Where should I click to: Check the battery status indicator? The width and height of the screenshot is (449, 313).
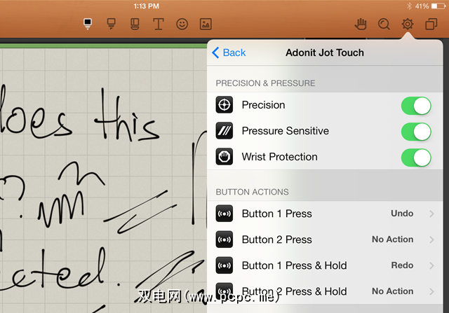438,6
